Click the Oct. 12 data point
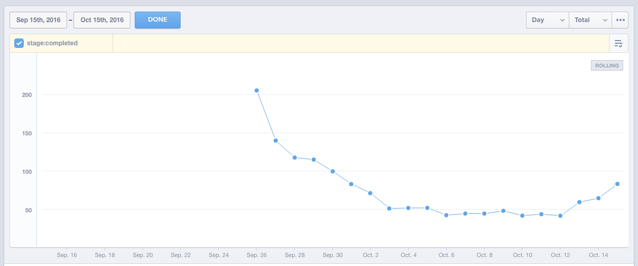The height and width of the screenshot is (266, 638). click(x=560, y=215)
